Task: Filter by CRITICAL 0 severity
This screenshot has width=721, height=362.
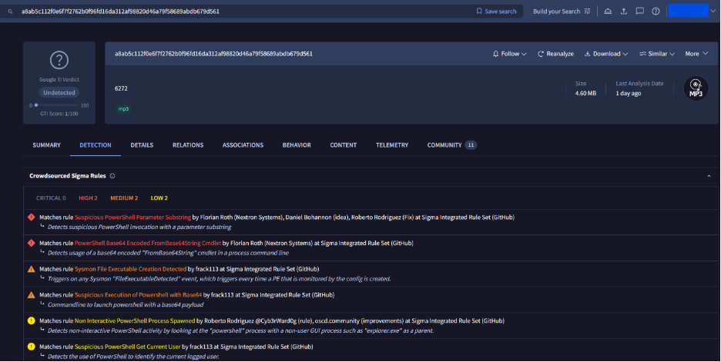Action: pos(51,198)
